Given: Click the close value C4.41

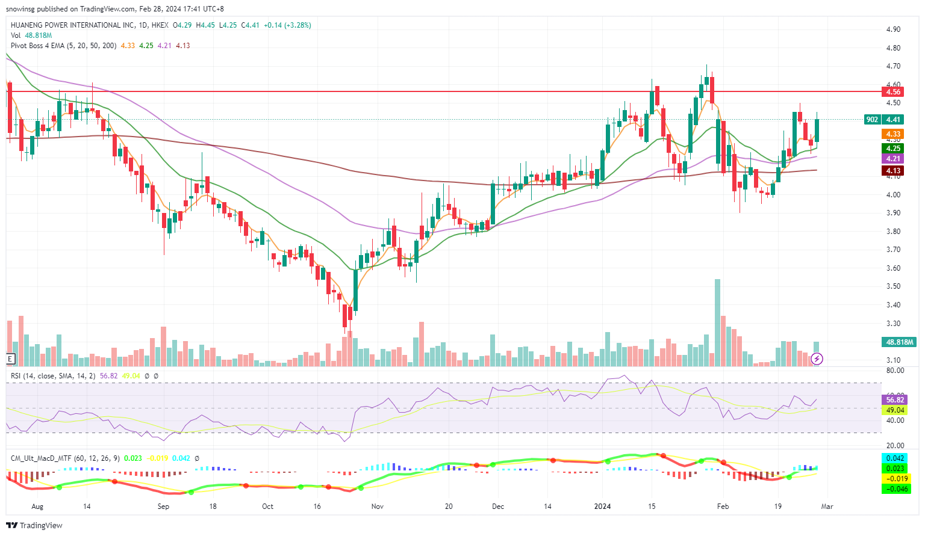Looking at the screenshot, I should click(250, 25).
